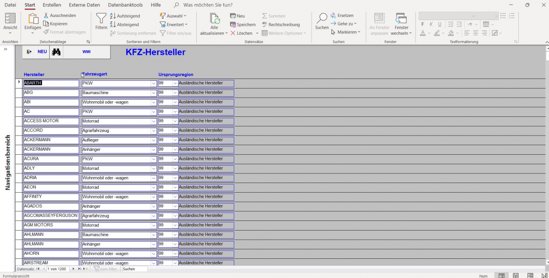Open the Gehe zu dropdown
This screenshot has width=549, height=278.
[x=344, y=24]
